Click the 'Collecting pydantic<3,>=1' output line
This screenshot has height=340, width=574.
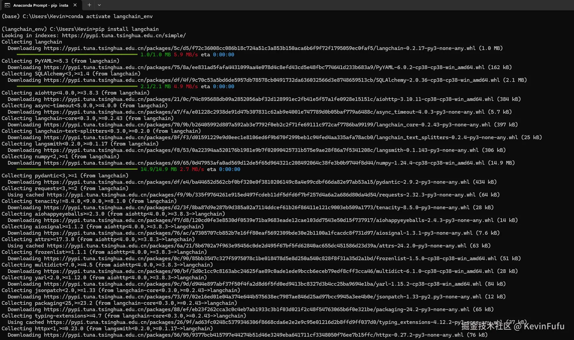coord(65,176)
